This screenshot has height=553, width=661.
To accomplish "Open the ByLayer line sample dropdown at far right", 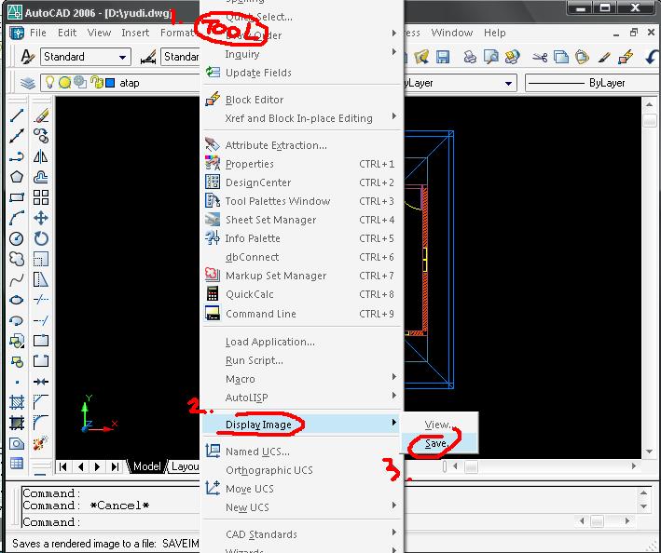I will pyautogui.click(x=592, y=84).
